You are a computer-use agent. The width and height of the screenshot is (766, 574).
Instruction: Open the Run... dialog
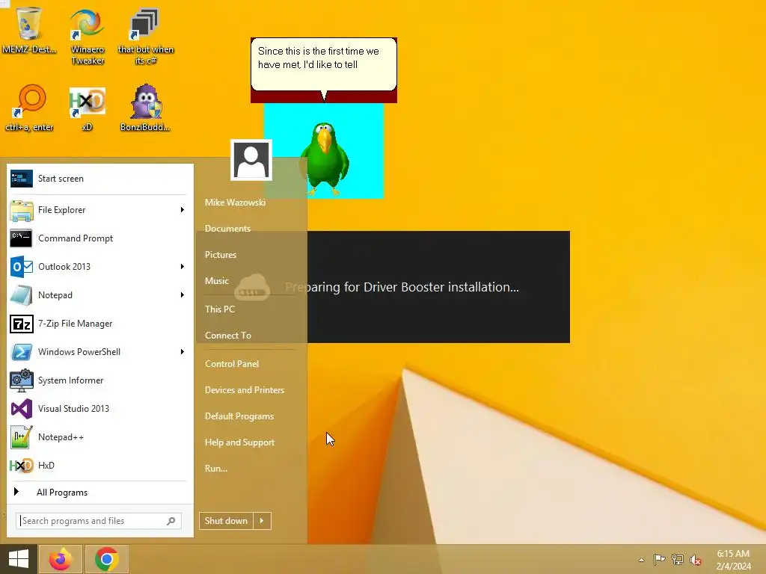[x=216, y=469]
